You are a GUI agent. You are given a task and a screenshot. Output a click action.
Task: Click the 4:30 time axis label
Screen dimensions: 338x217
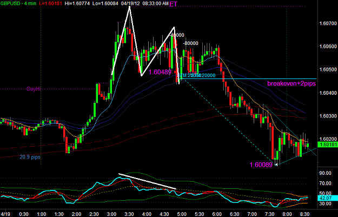[x=164, y=214]
